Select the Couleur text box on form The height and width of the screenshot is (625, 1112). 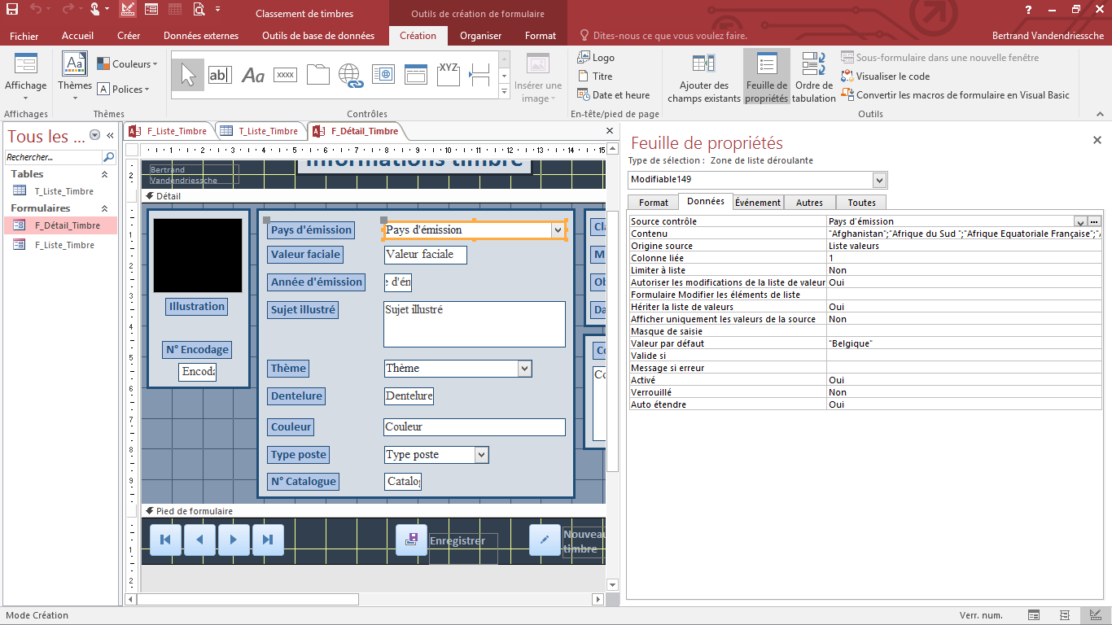475,427
